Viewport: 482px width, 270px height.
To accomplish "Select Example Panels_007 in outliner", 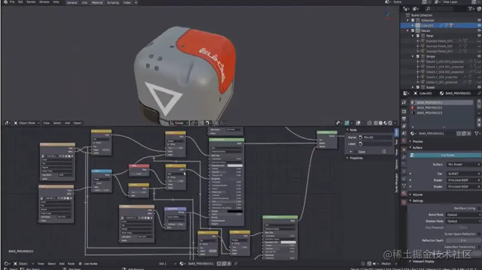I will coord(439,51).
